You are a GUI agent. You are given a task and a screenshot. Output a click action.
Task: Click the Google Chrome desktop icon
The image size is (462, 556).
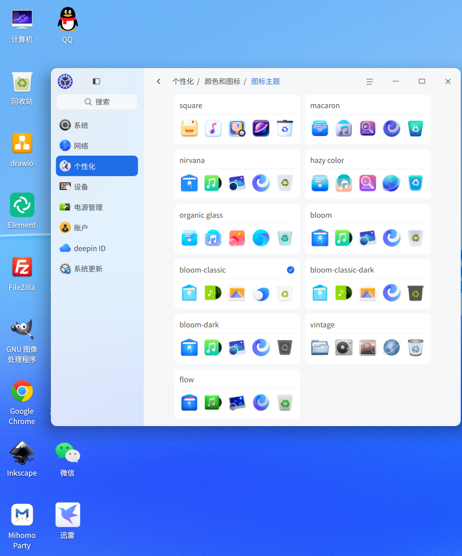[22, 403]
